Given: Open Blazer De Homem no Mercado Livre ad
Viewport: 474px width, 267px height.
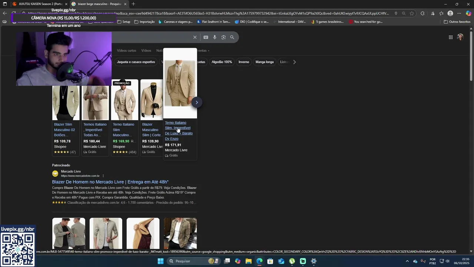Looking at the screenshot, I should [x=110, y=182].
